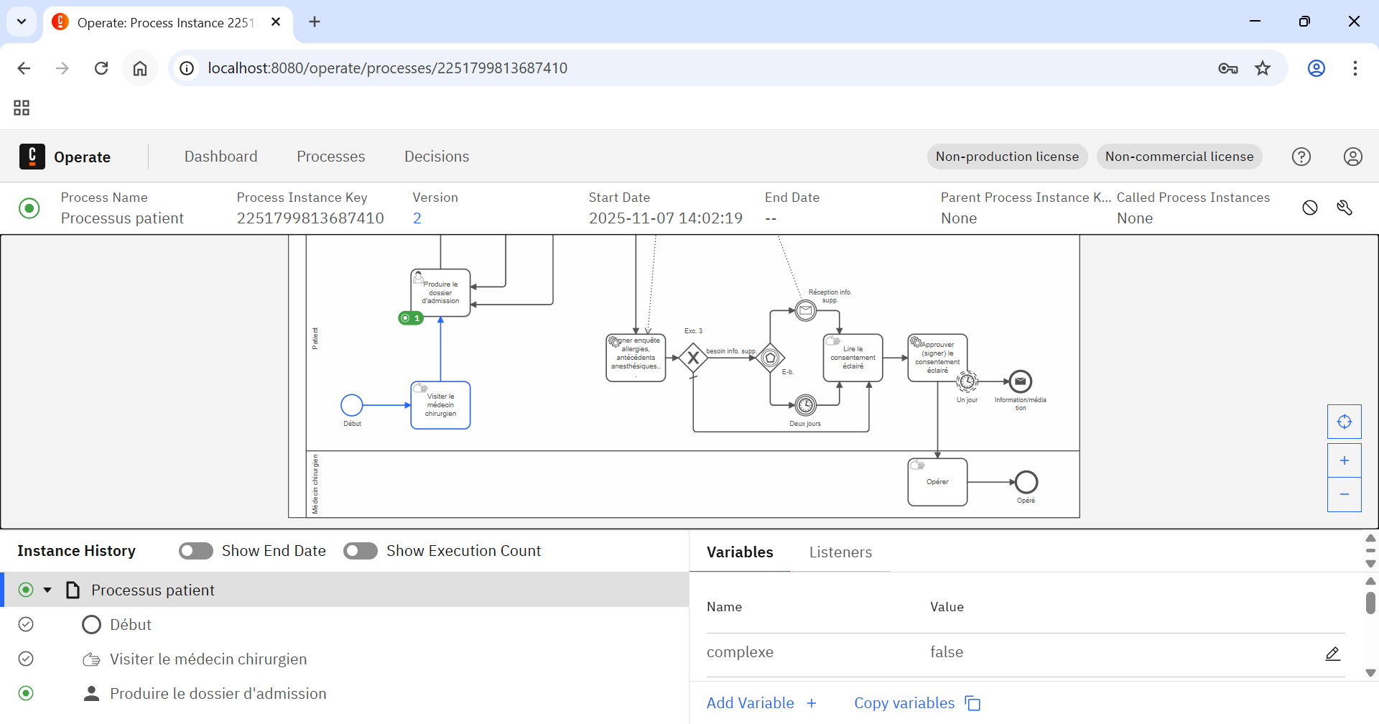Click the Copy variables button
1379x724 pixels.
pyautogui.click(x=917, y=703)
